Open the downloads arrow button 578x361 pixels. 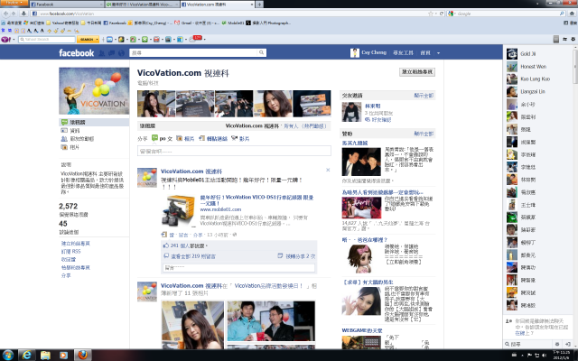pos(23,14)
